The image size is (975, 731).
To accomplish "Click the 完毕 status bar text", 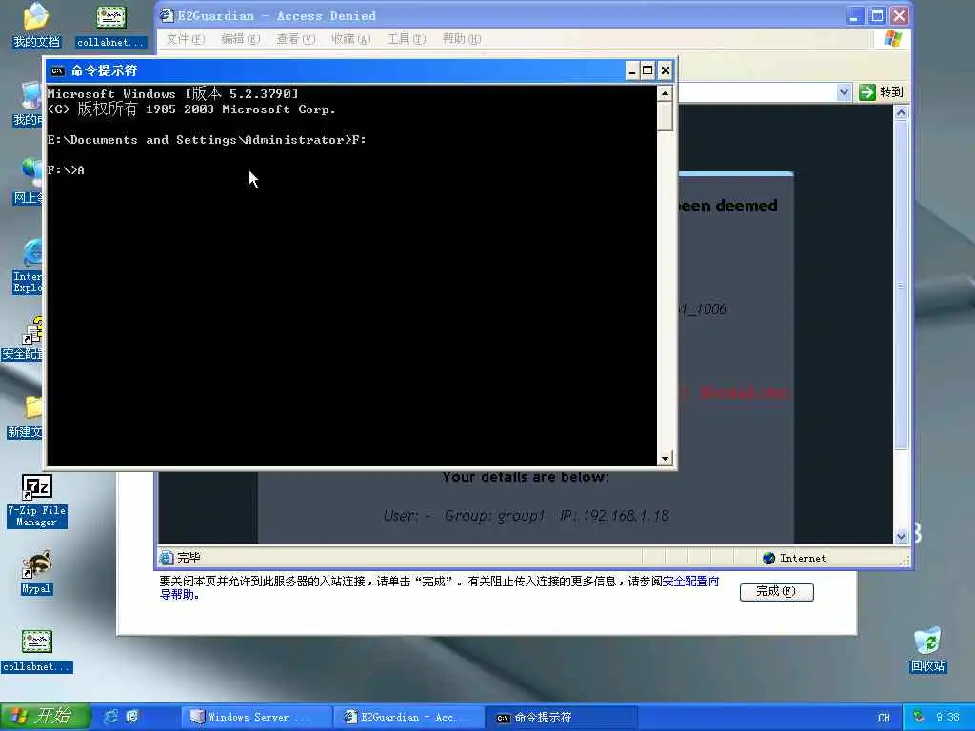I will pyautogui.click(x=189, y=558).
